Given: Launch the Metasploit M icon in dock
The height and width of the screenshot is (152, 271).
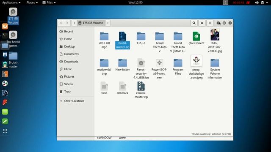Looking at the screenshot, I should pos(5,55).
